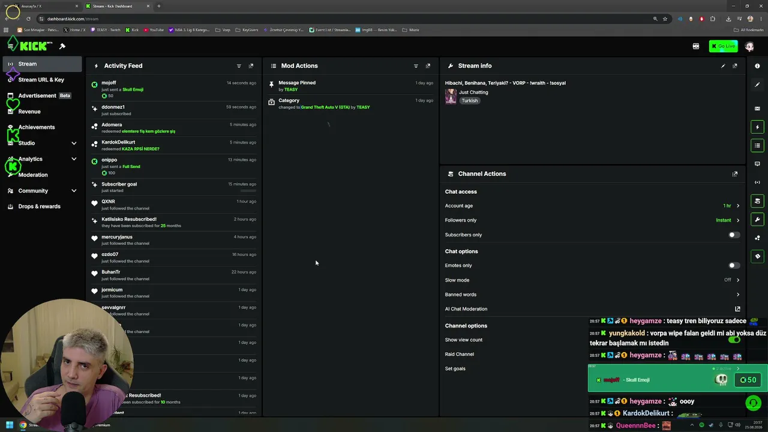Open AI Chat Moderation external link icon
The image size is (768, 432).
[737, 309]
